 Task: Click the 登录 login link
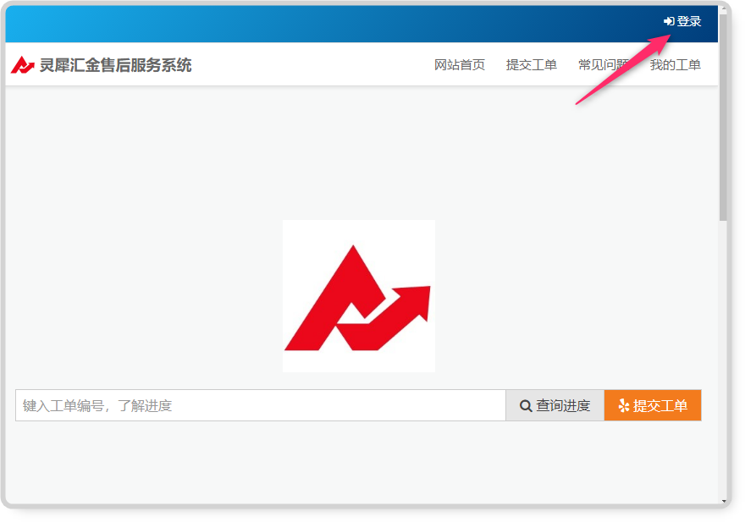[x=682, y=21]
